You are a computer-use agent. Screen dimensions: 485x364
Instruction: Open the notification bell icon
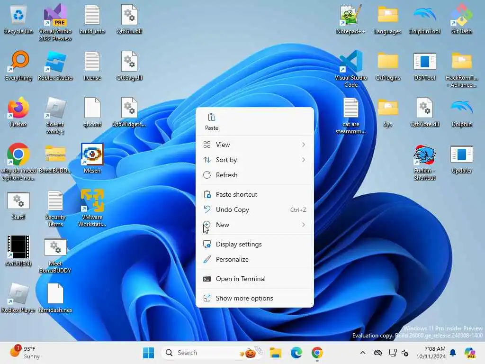pos(453,353)
